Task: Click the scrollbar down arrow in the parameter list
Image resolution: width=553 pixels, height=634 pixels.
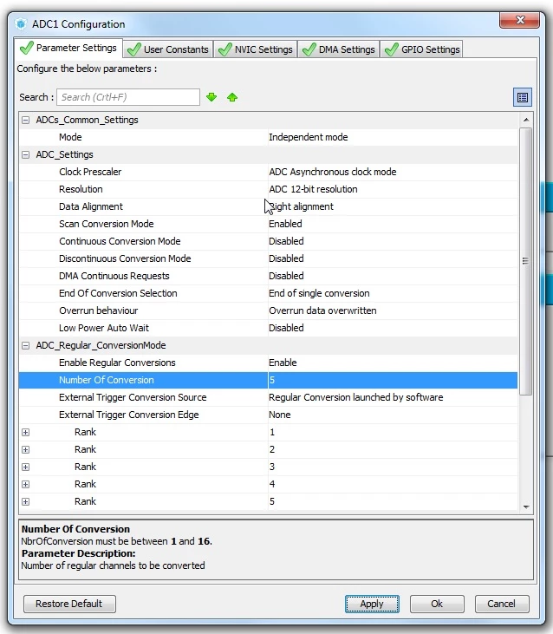Action: 526,507
